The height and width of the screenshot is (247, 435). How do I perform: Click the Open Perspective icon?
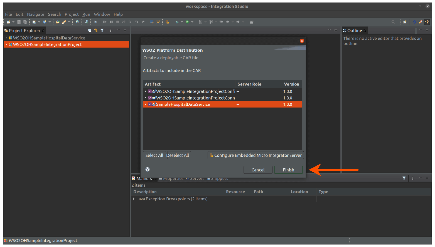tap(405, 22)
